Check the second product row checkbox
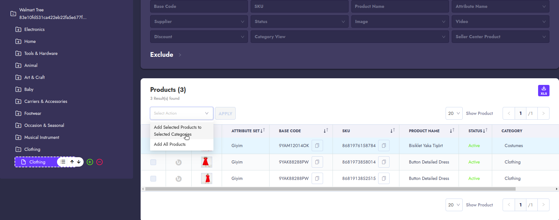Viewport: 559px width, 220px height. (153, 162)
